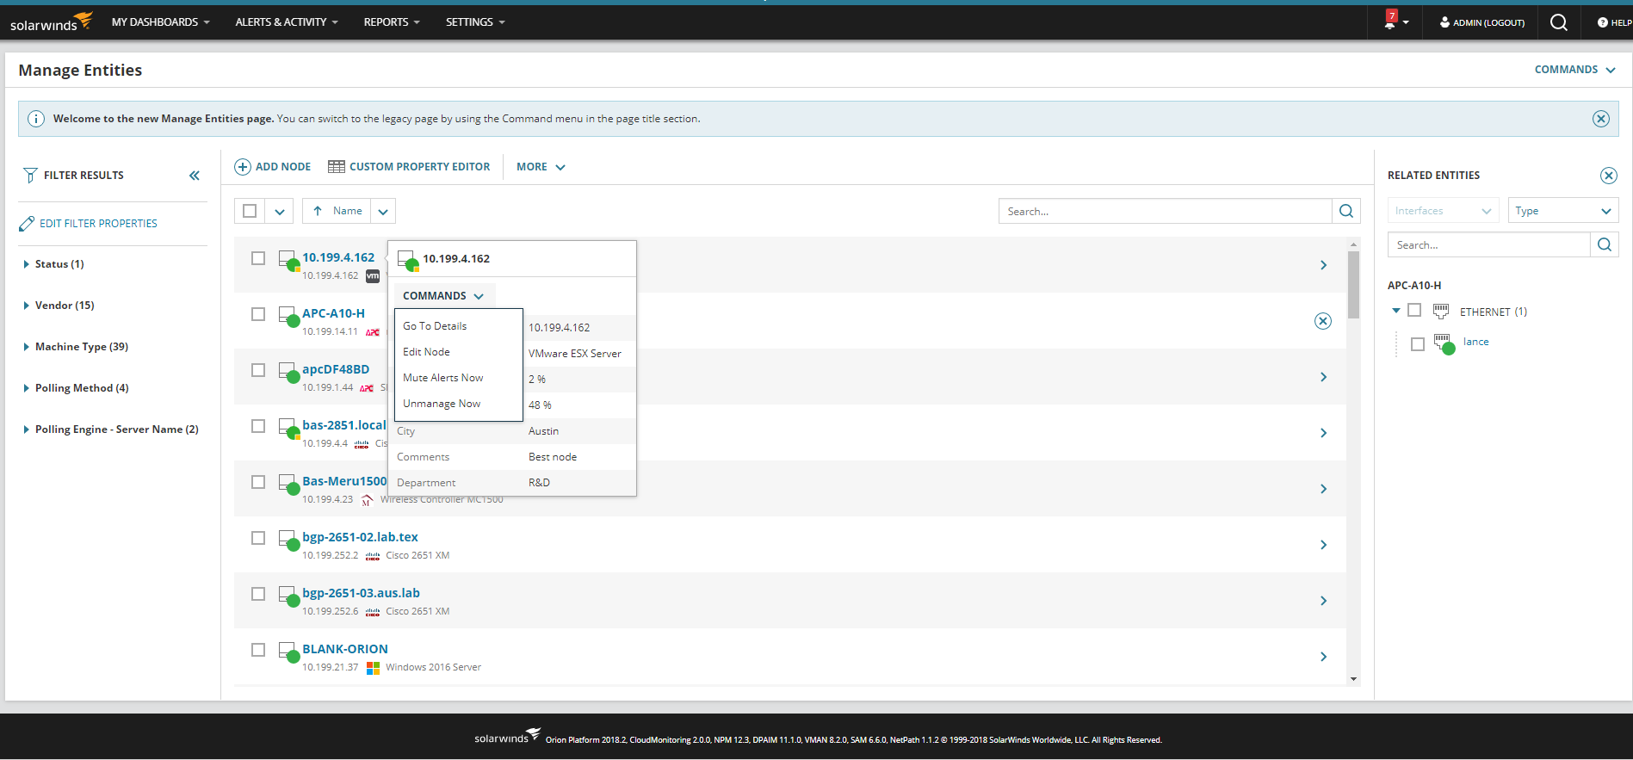
Task: Open the notifications bell icon
Action: pyautogui.click(x=1389, y=22)
